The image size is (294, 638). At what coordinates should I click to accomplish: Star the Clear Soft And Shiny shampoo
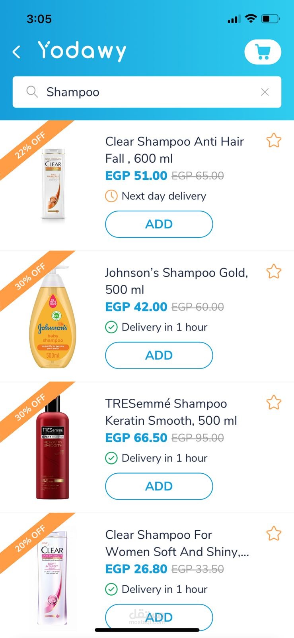click(274, 534)
